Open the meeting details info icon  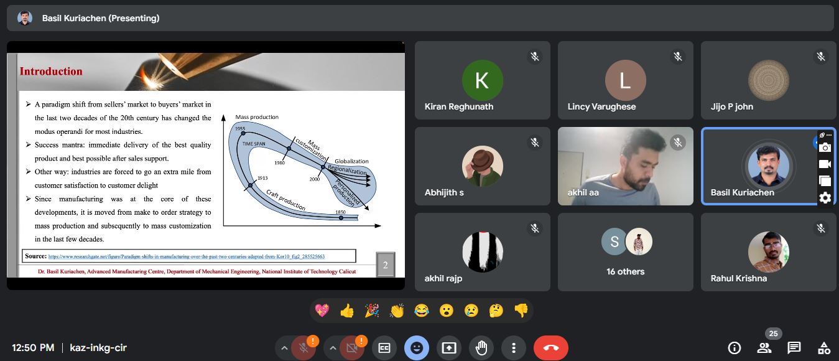(735, 348)
